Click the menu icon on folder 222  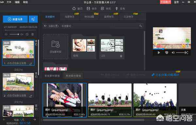(121, 56)
